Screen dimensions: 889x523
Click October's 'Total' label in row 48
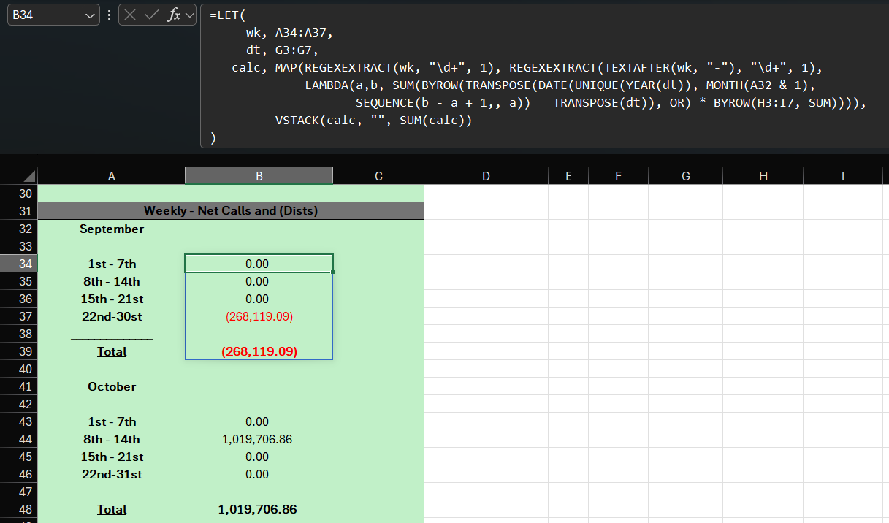click(x=112, y=509)
